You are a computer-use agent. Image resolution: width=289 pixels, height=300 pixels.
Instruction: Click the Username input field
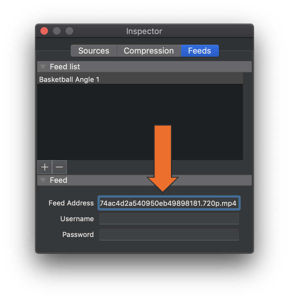(169, 219)
